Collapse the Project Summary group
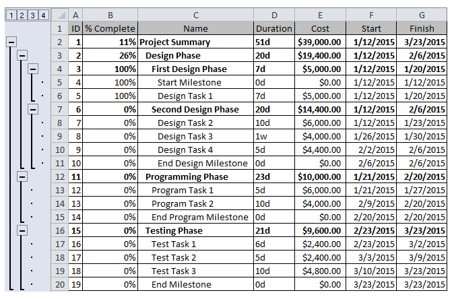 (11, 42)
